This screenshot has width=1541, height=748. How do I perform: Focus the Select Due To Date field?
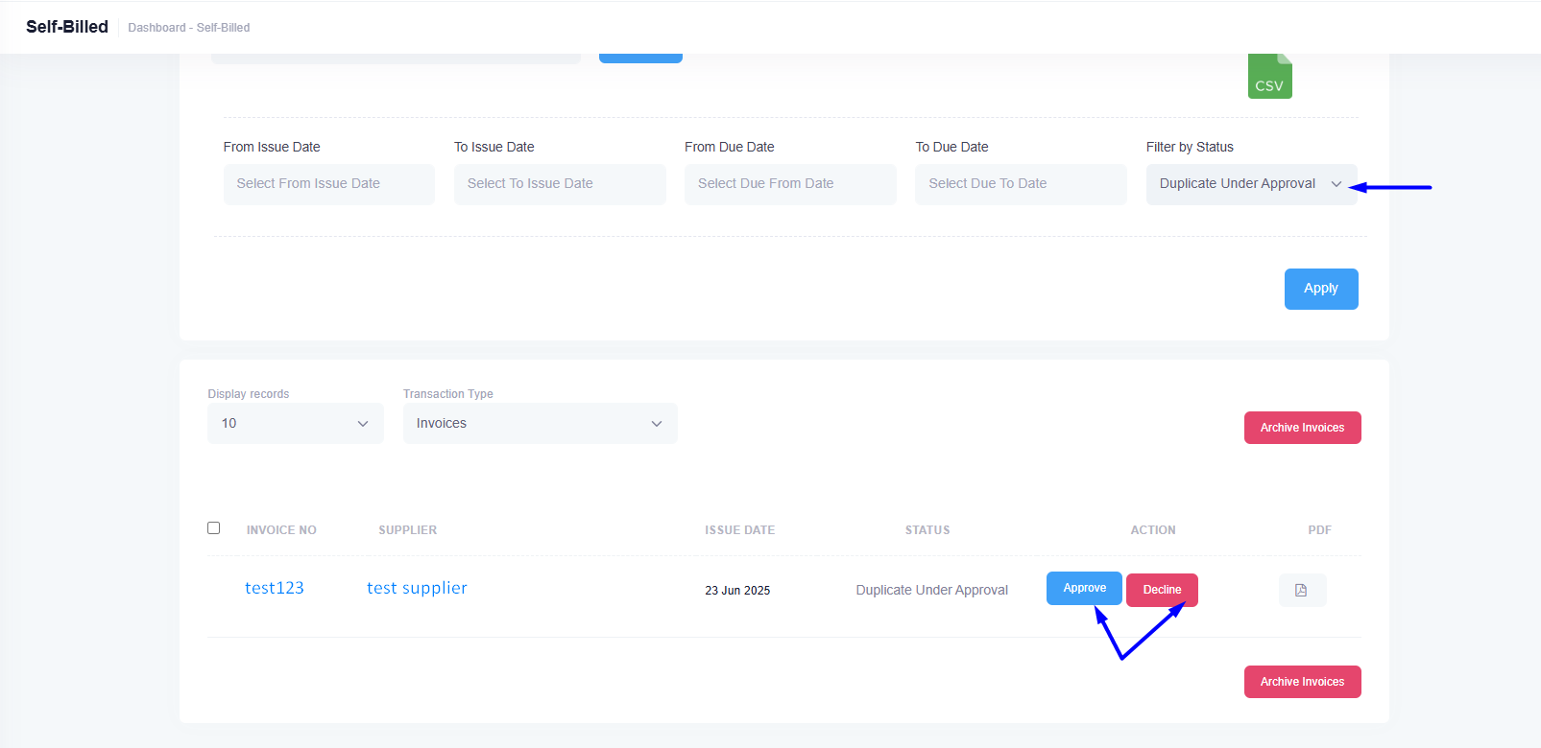click(x=1021, y=184)
